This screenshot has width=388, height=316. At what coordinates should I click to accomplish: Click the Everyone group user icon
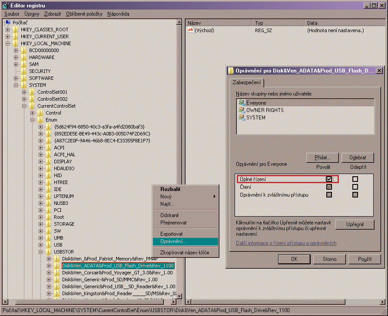(x=242, y=103)
